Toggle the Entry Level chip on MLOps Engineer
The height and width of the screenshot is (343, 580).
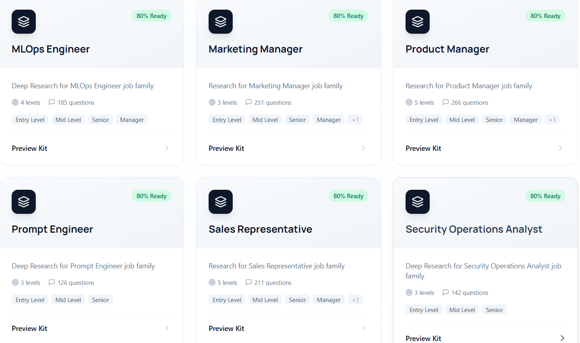30,119
